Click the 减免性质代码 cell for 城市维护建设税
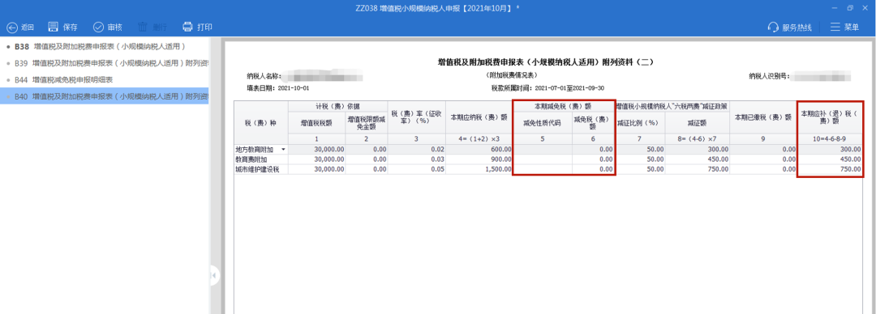 point(542,169)
